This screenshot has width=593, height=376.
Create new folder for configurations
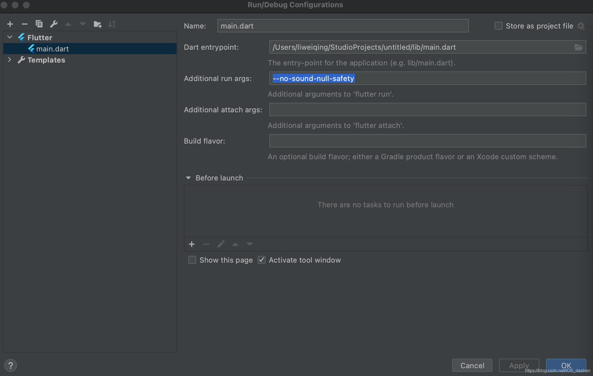pos(97,24)
